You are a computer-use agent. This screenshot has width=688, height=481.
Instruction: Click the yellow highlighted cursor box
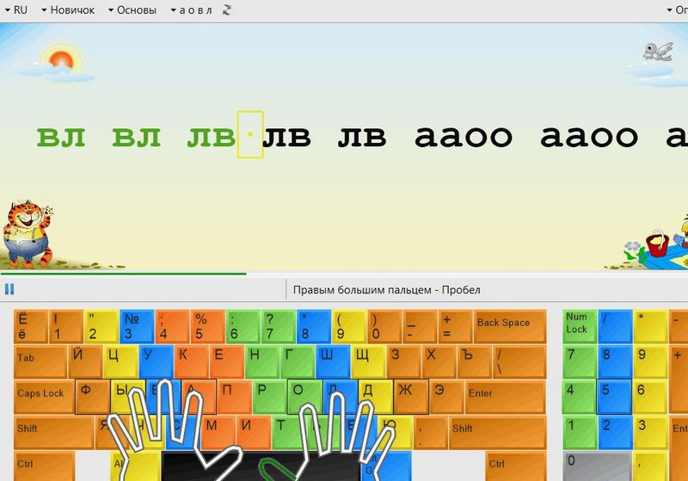(249, 135)
